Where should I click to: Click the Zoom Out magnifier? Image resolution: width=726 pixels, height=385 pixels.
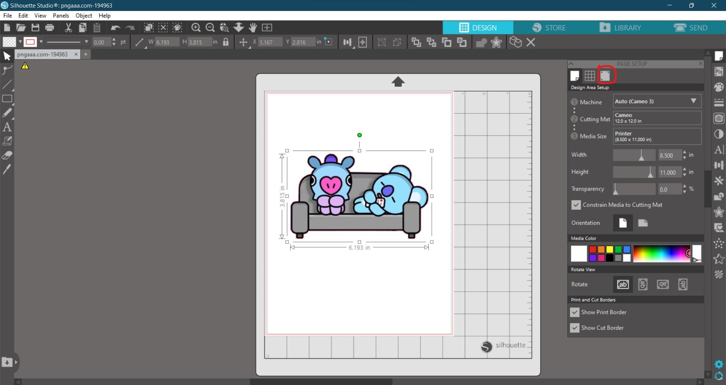pyautogui.click(x=210, y=28)
